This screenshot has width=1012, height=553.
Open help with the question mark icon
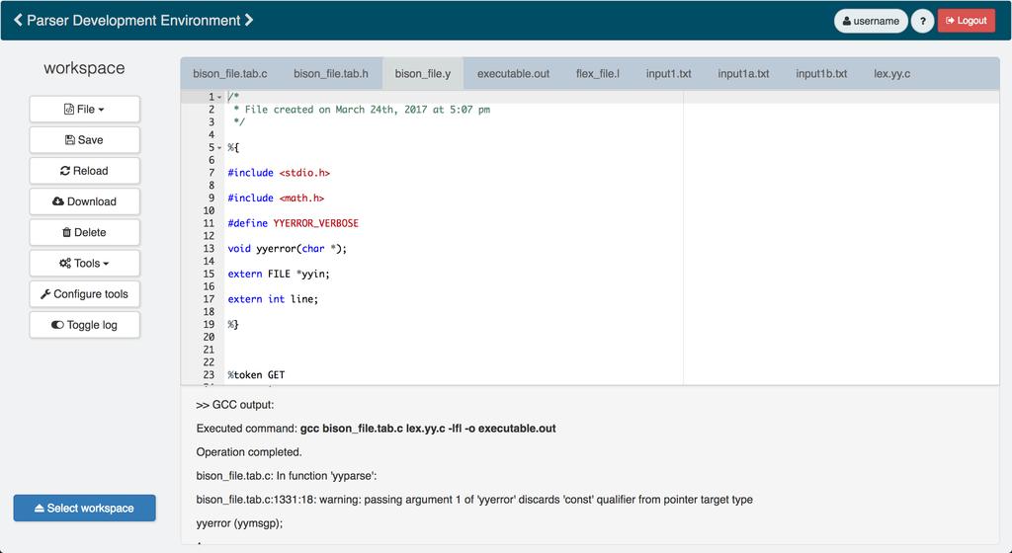point(922,21)
